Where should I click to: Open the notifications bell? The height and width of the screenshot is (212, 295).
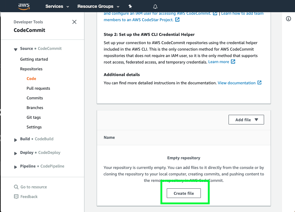click(155, 6)
